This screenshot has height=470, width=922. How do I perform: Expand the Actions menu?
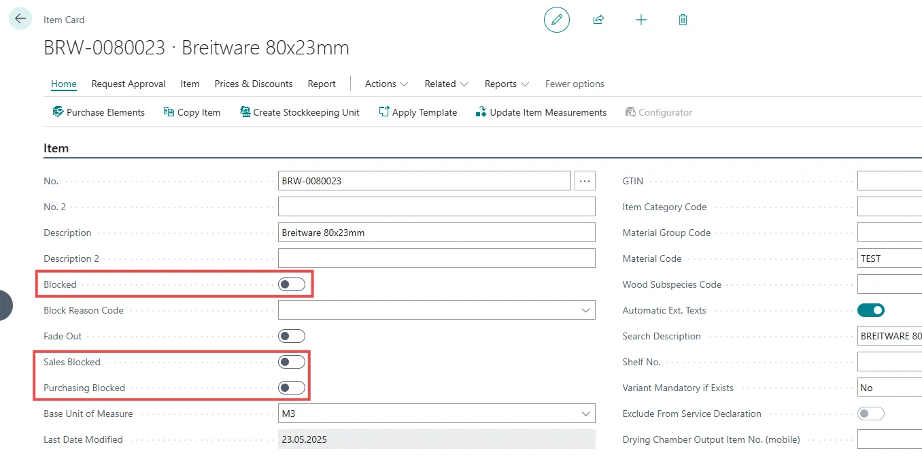pyautogui.click(x=386, y=84)
